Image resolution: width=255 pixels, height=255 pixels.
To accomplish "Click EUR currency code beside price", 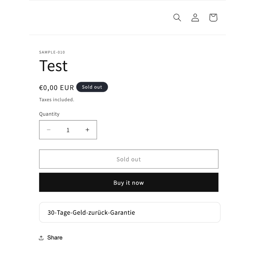I will [67, 88].
